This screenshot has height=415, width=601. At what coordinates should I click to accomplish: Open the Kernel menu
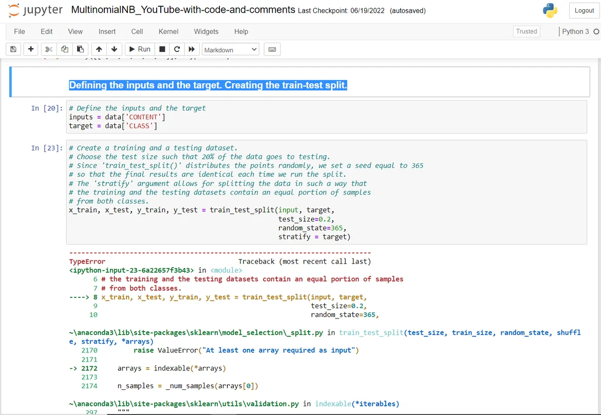click(x=168, y=31)
